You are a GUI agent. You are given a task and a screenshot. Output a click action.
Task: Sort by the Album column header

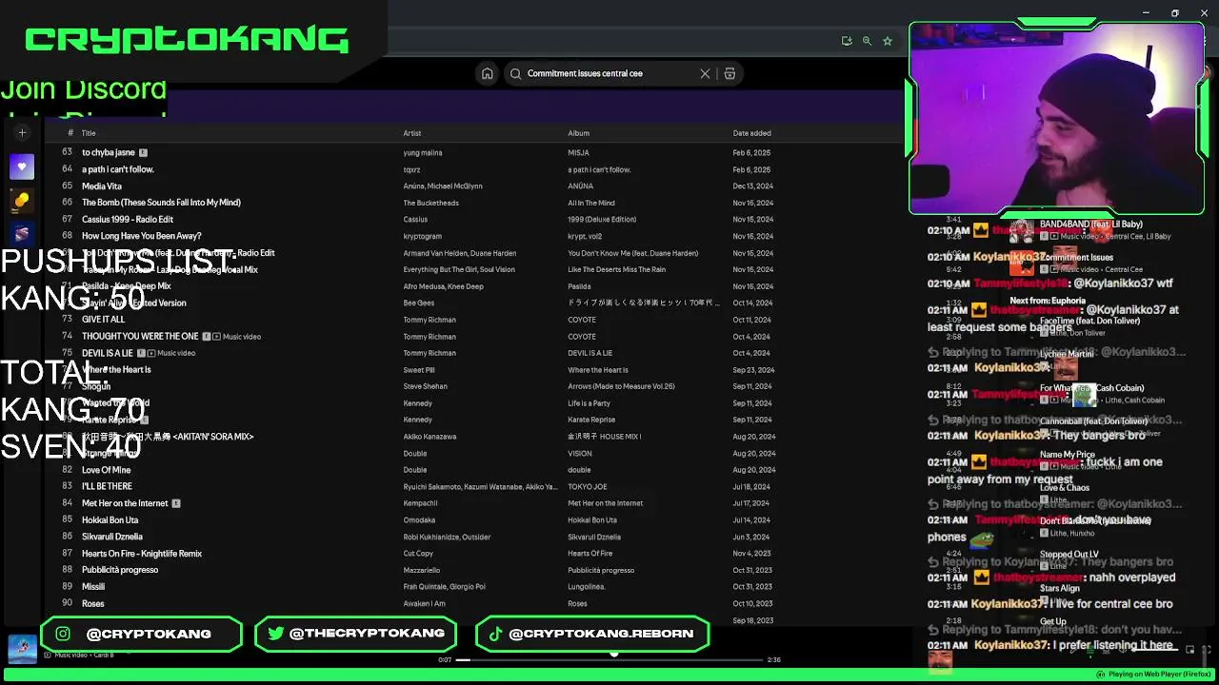(579, 133)
